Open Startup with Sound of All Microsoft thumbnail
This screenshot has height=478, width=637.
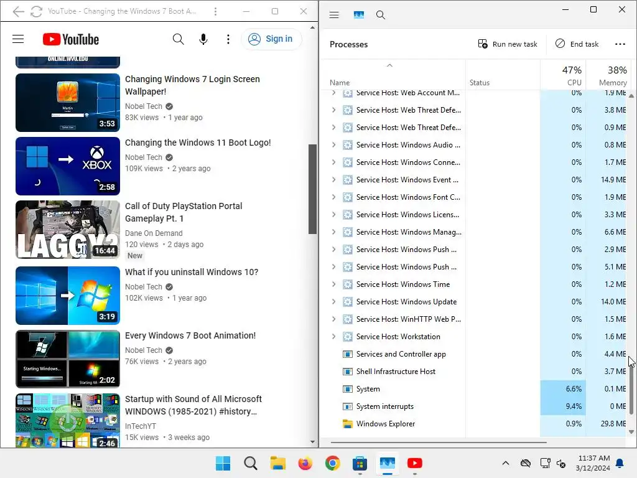click(67, 421)
